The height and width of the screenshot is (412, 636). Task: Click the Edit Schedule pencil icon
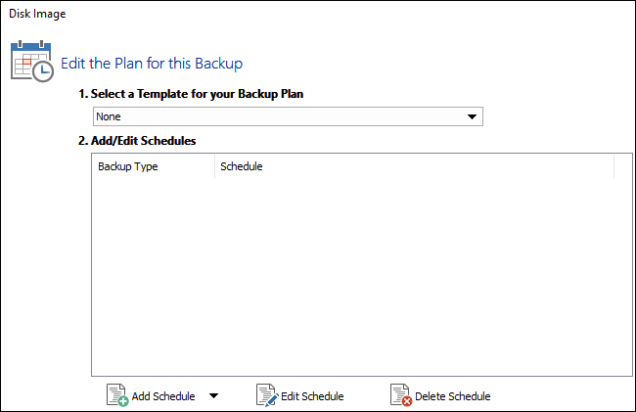click(x=266, y=394)
